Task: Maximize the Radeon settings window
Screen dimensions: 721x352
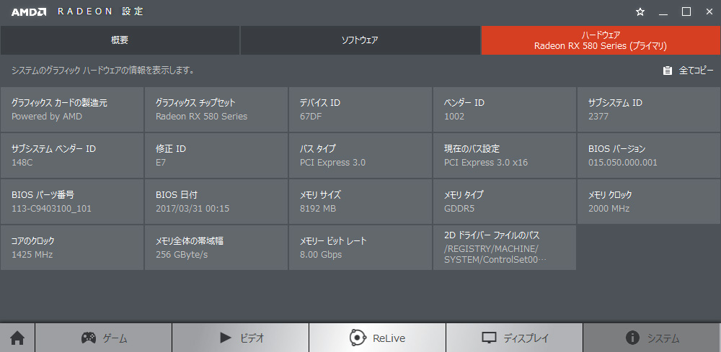Action: coord(686,12)
